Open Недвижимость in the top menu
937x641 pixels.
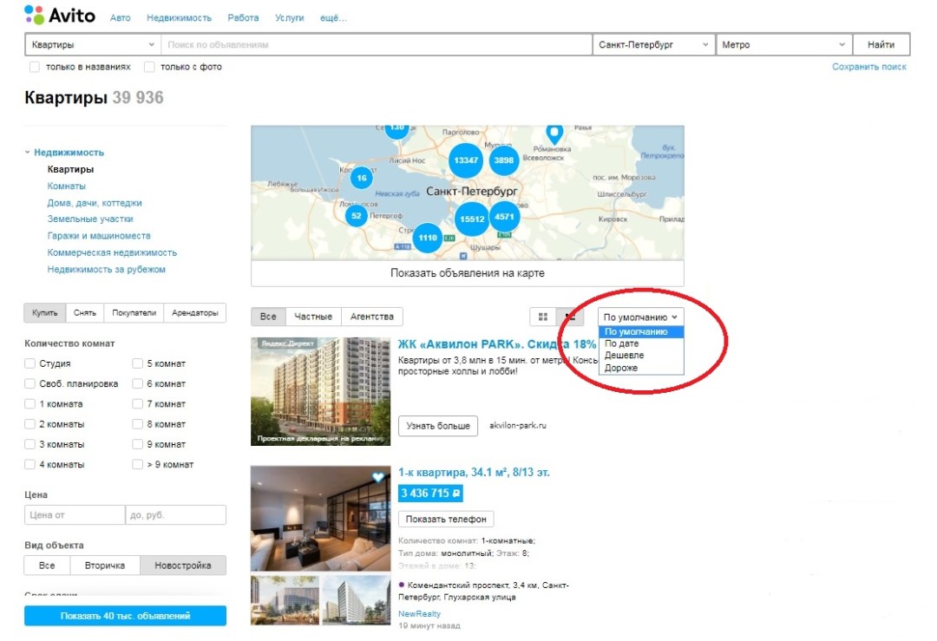coord(179,18)
